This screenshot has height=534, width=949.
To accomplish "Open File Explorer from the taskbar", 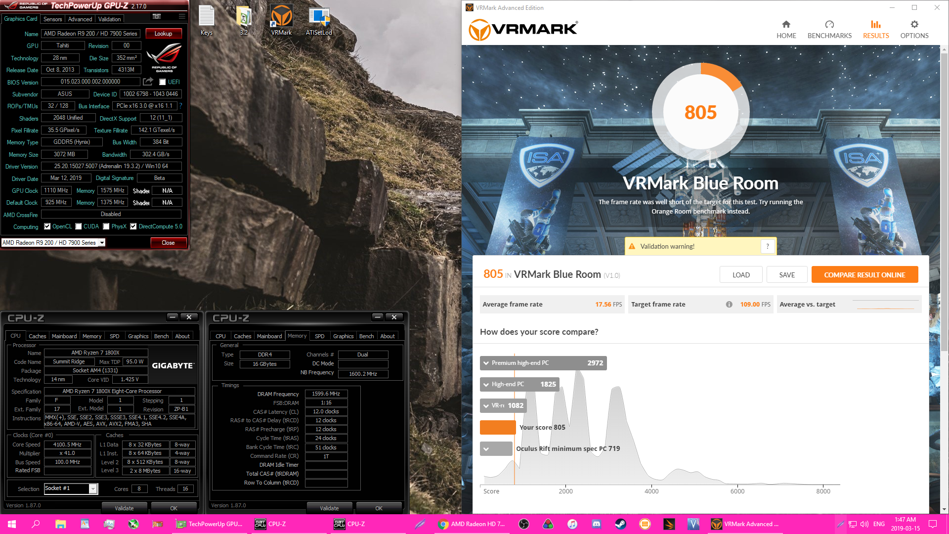I will [x=60, y=524].
